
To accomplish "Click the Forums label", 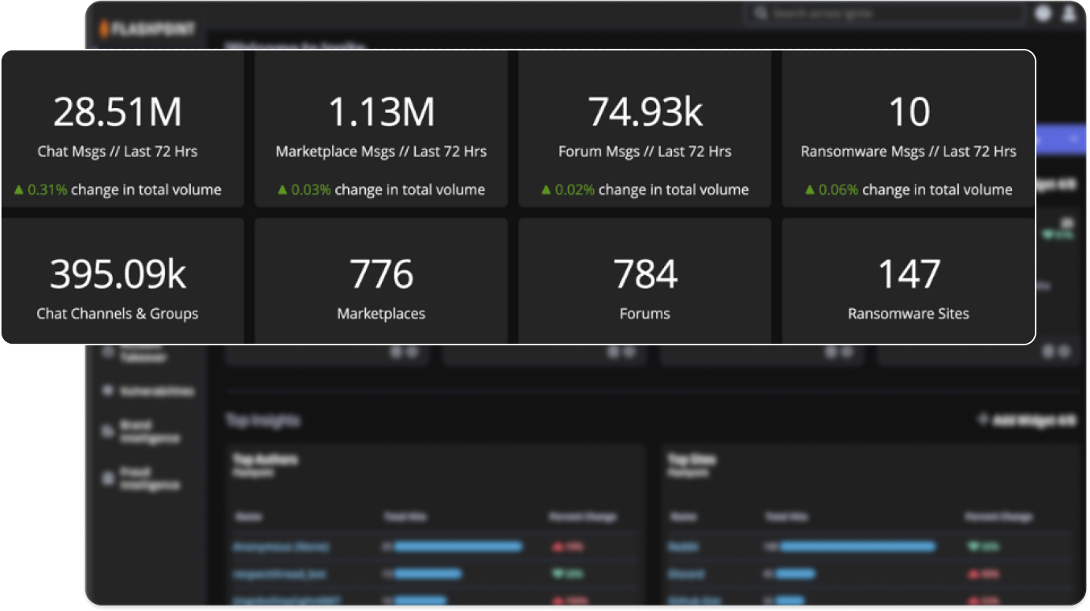I will pyautogui.click(x=644, y=314).
